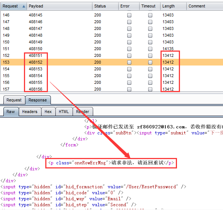The image size is (223, 210).
Task: Toggle Timeout checkbox for request 150
Action: pos(150,42)
